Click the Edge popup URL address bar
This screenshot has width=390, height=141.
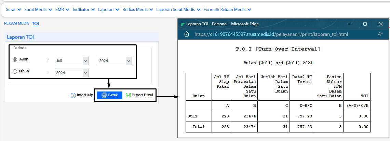tap(271, 34)
